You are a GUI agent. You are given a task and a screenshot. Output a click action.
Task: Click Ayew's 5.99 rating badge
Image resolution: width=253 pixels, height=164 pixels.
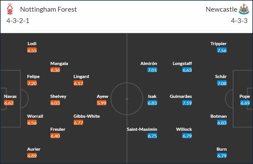[102, 103]
